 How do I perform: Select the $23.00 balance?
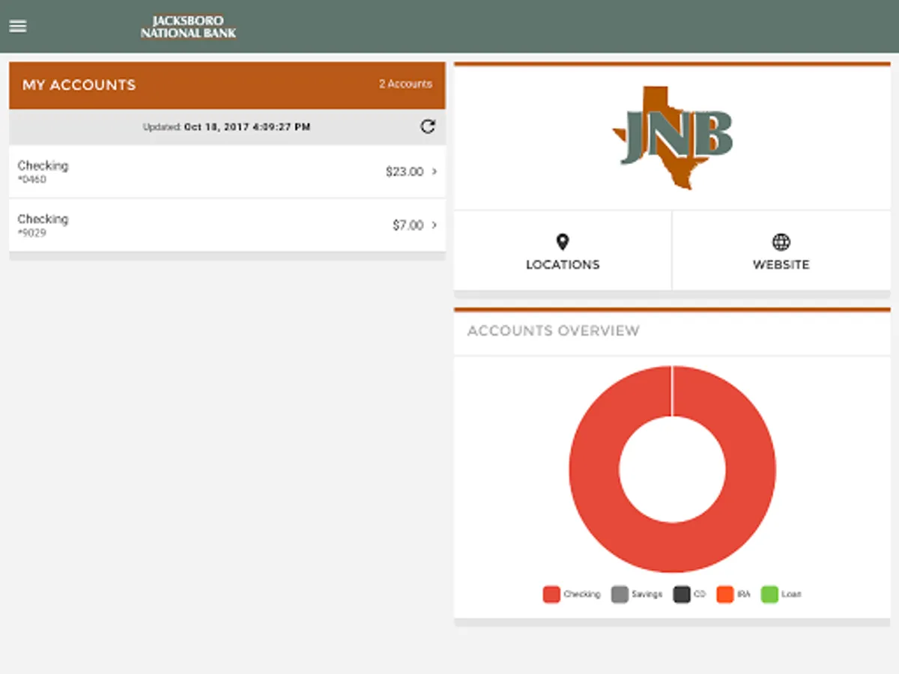tap(405, 171)
